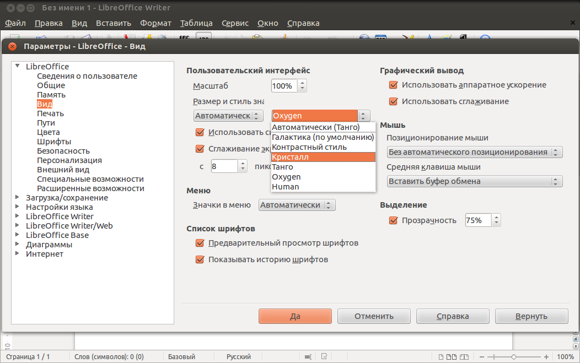Open the icon size Автоматически dropdown
The width and height of the screenshot is (580, 363).
tap(228, 116)
